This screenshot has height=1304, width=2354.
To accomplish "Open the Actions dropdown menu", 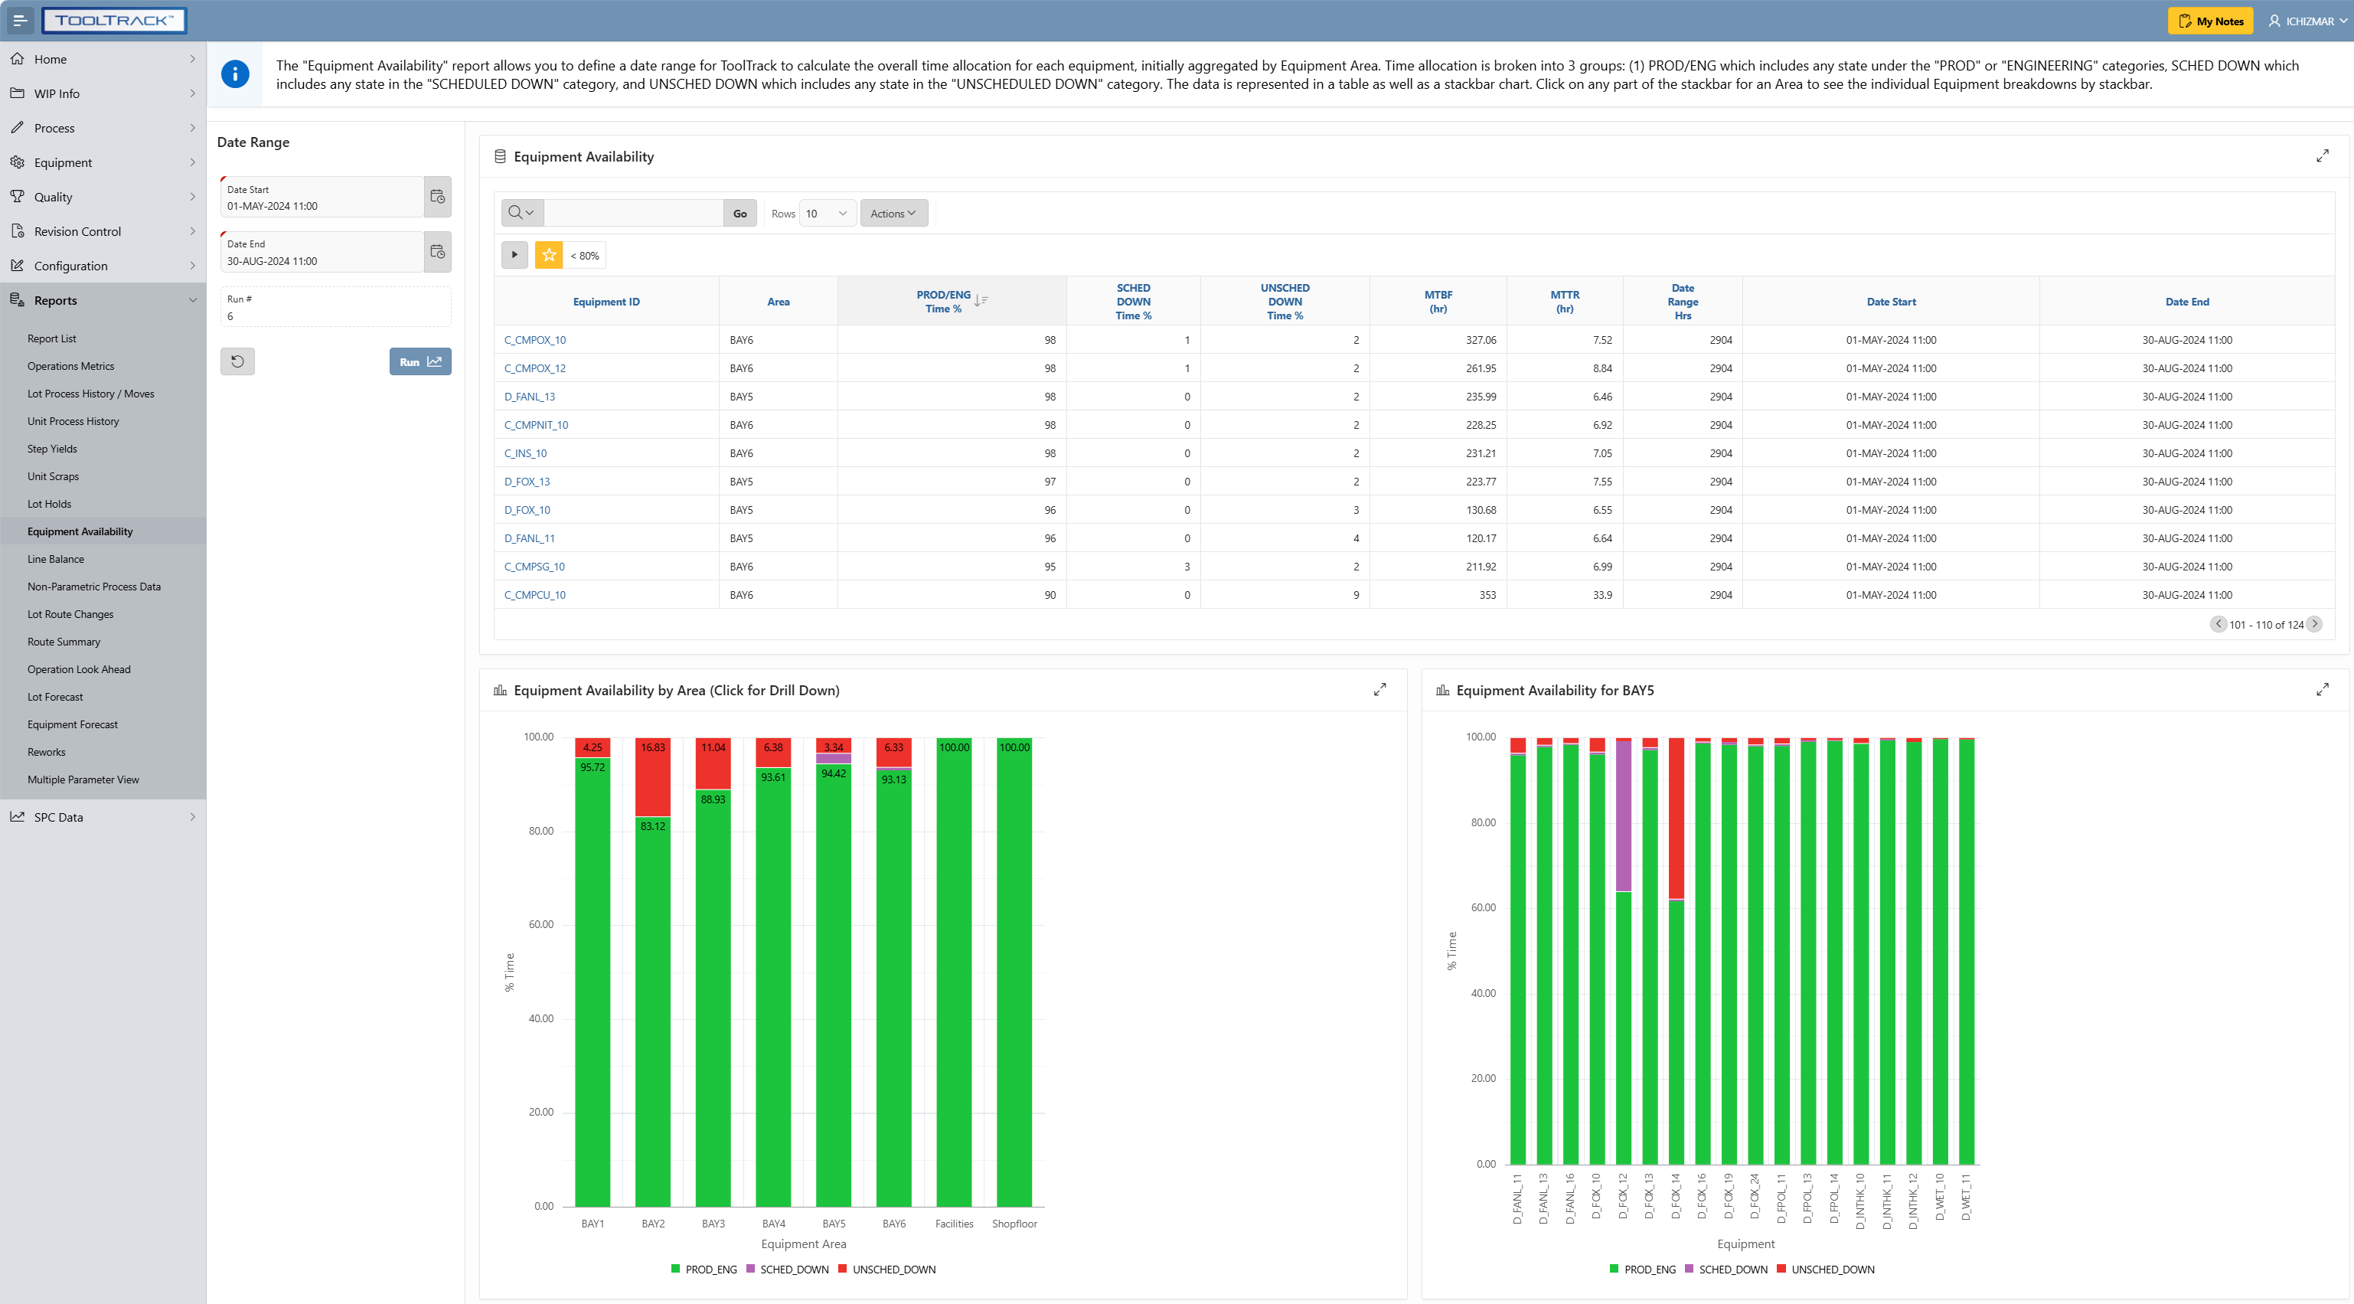I will coord(893,212).
